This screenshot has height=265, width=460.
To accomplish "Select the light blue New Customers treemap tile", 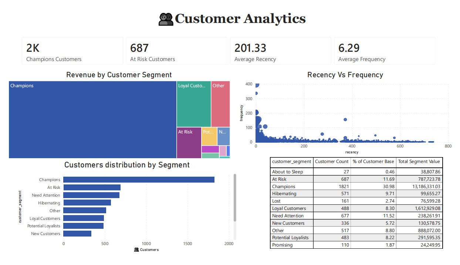I will point(223,136).
